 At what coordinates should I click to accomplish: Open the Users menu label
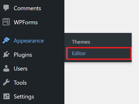pyautogui.click(x=21, y=69)
